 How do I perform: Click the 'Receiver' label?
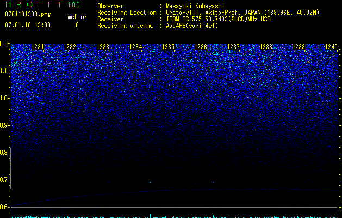click(110, 19)
